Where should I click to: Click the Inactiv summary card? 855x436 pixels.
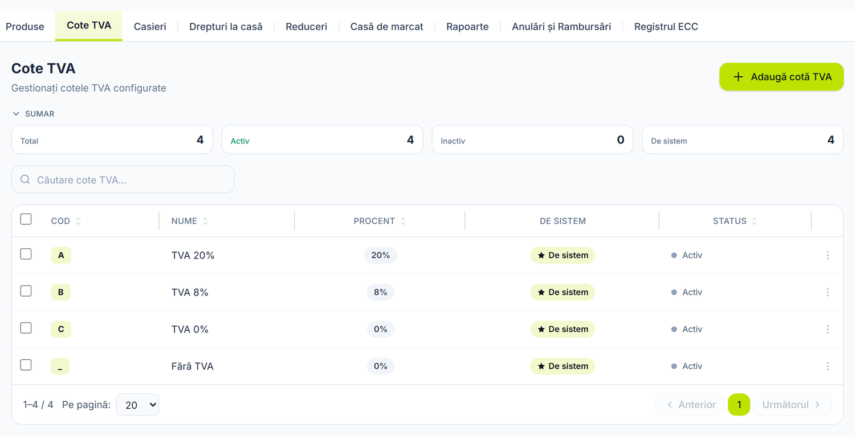[532, 140]
